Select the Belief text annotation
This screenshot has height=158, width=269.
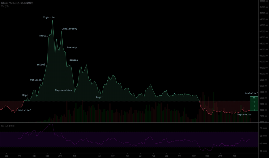pos(41,65)
